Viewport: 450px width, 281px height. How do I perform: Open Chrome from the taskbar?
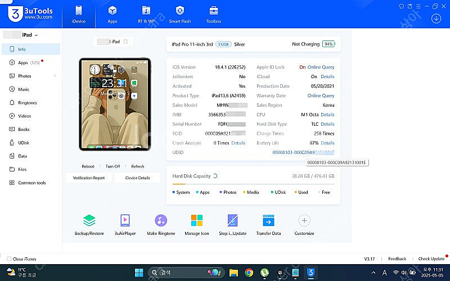tap(249, 273)
